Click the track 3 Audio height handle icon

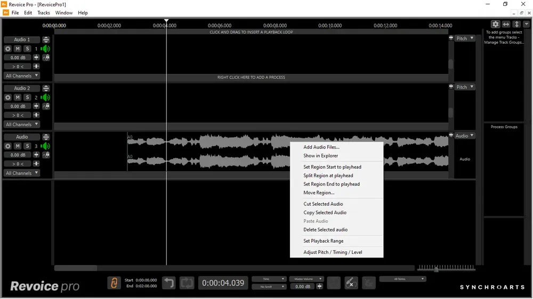(x=46, y=137)
